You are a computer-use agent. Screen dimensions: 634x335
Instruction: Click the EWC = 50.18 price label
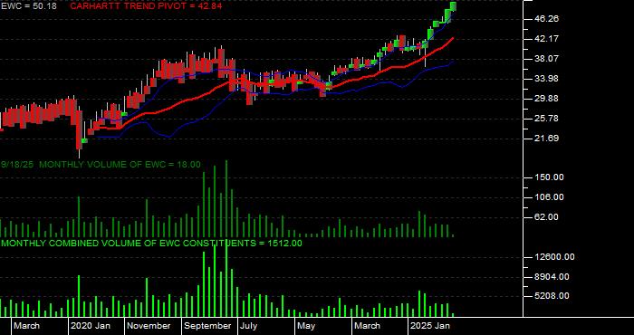(x=29, y=6)
